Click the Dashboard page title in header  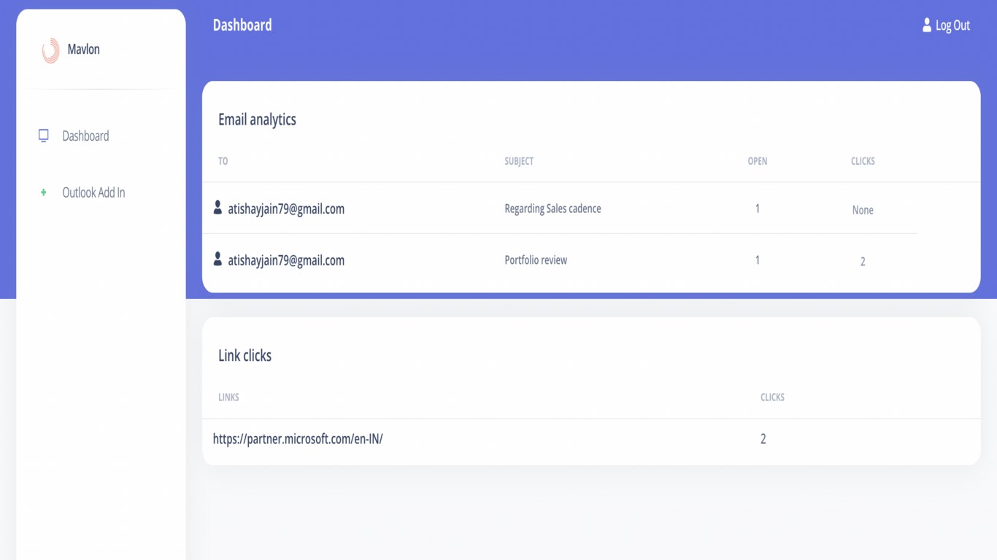[242, 26]
